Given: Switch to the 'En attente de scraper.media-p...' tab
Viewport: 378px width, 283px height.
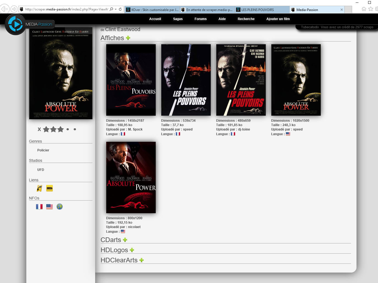Looking at the screenshot, I should click(207, 10).
